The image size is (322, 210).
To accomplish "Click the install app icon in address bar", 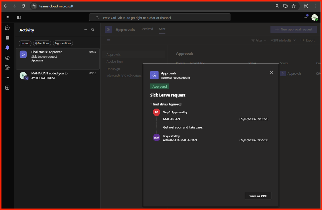I will (286, 6).
